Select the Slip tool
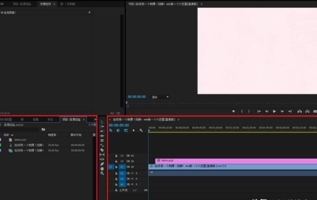The height and width of the screenshot is (200, 317). click(x=102, y=155)
